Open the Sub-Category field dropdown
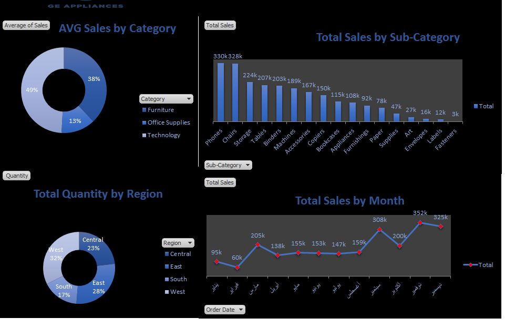Screen dimensions: 515x328 pyautogui.click(x=248, y=165)
